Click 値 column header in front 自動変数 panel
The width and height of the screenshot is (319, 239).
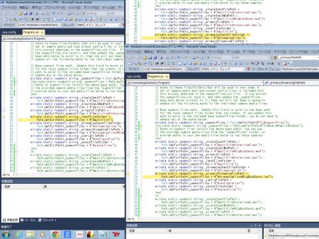207,231
